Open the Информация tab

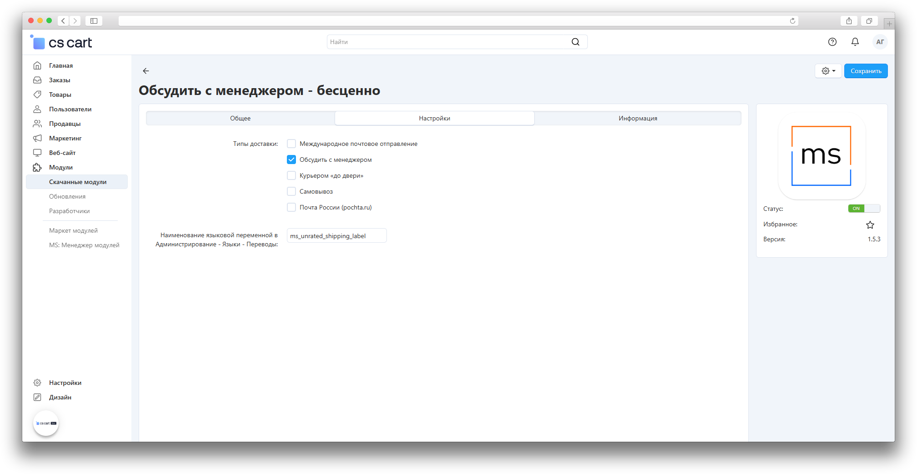tap(637, 118)
